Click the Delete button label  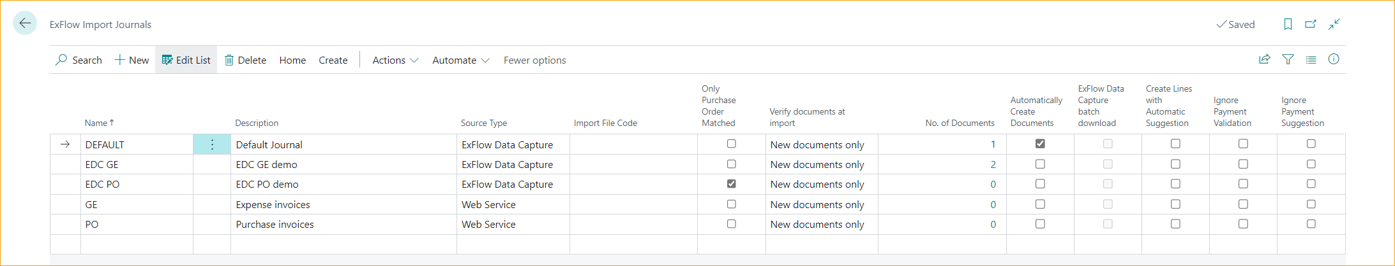coord(252,60)
